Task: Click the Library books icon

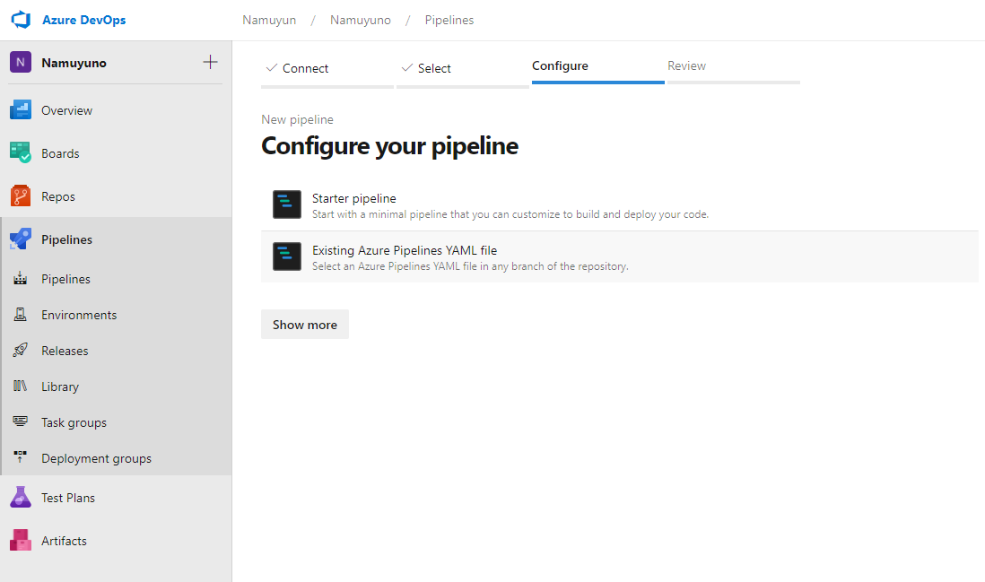Action: 21,387
